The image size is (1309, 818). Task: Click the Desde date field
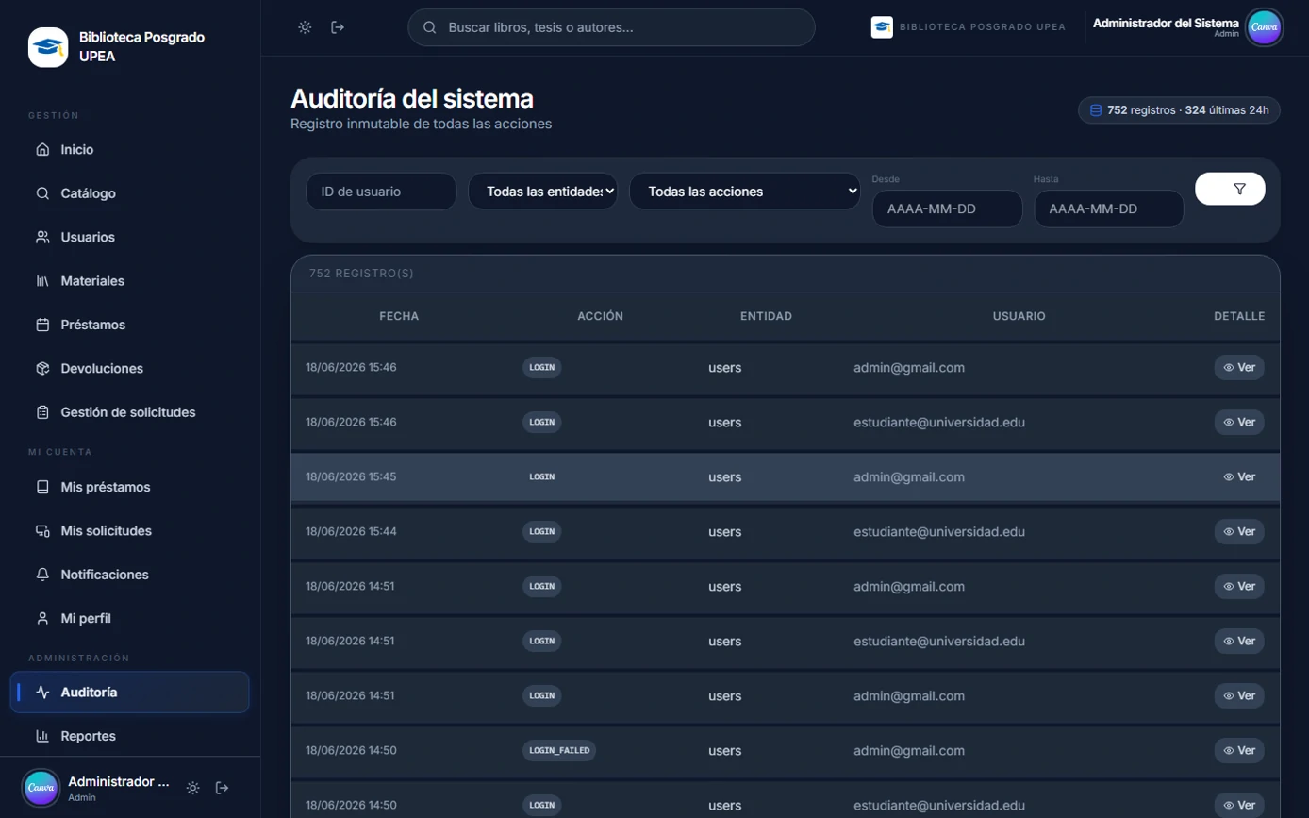click(x=947, y=209)
